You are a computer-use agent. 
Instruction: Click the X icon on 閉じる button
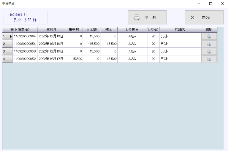pos(192,18)
